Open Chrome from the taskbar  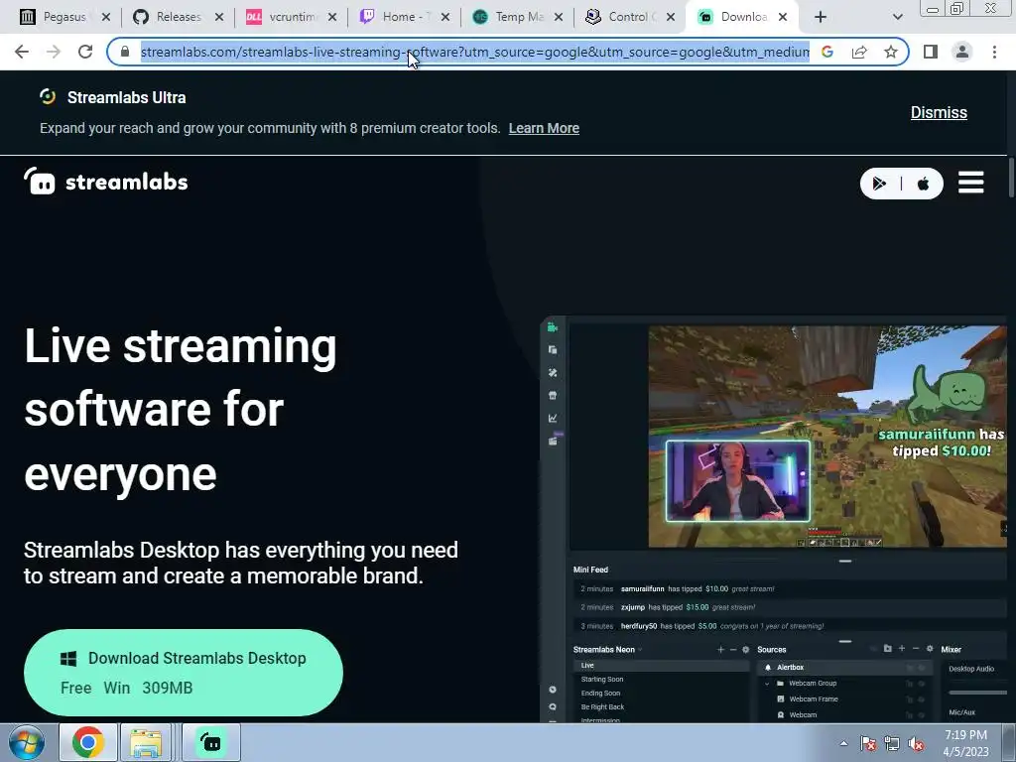(x=88, y=742)
